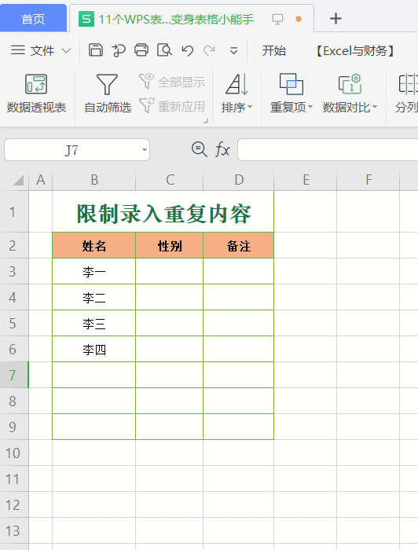Click the 备注 header cell
The height and width of the screenshot is (550, 418).
click(238, 245)
